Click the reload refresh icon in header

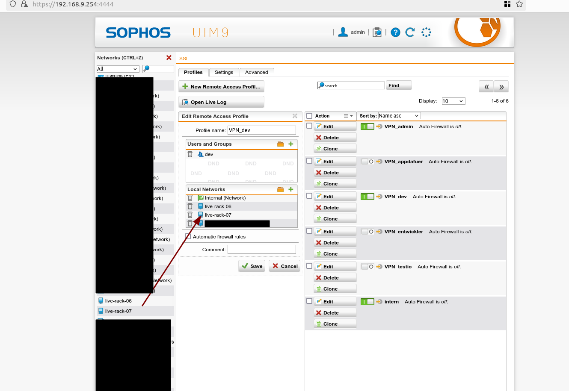(x=410, y=32)
